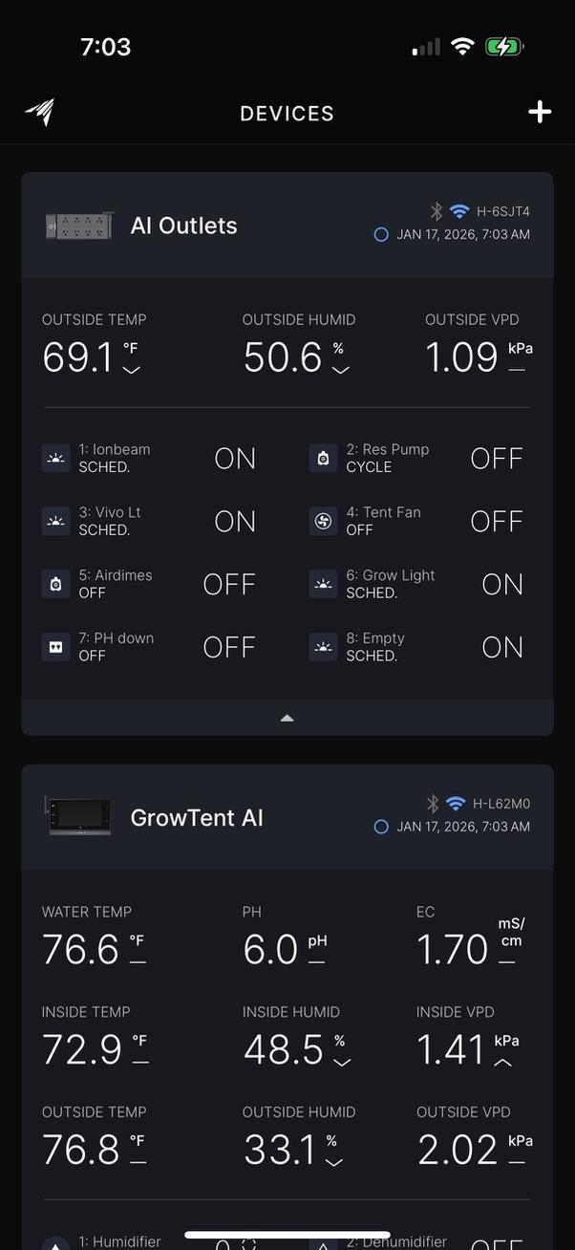This screenshot has height=1250, width=575.
Task: Tap the GrowTent AI controller thumbnail
Action: click(x=80, y=818)
